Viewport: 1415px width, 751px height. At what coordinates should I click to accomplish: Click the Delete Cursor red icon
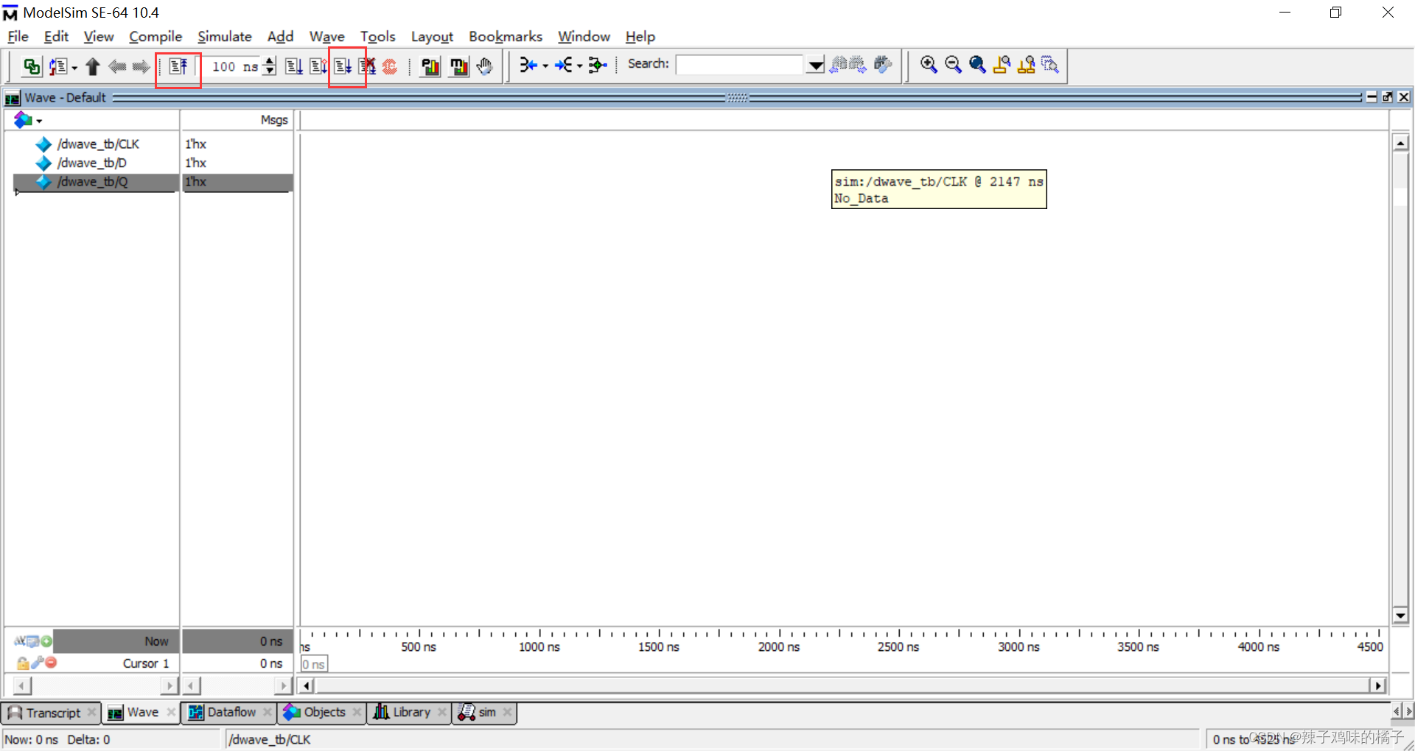coord(51,663)
